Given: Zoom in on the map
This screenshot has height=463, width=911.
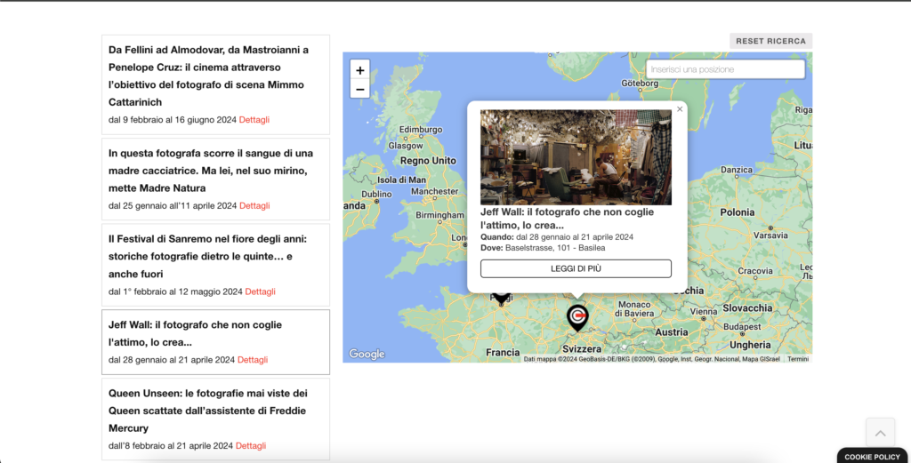Looking at the screenshot, I should (359, 70).
